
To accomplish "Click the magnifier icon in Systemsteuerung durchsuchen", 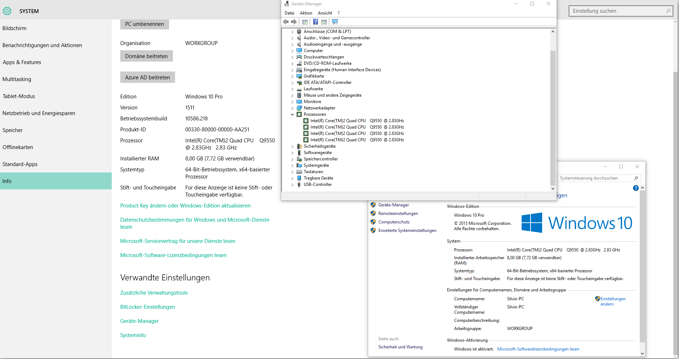I will pos(636,178).
